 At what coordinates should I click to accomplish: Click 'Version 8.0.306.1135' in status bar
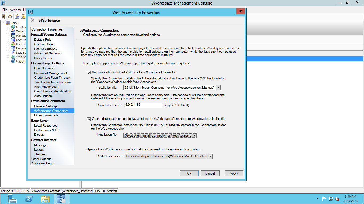tap(15, 191)
